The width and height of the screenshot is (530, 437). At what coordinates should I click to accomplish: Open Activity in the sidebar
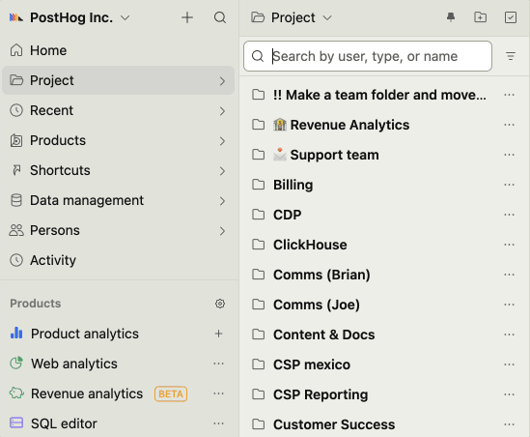[x=118, y=260]
